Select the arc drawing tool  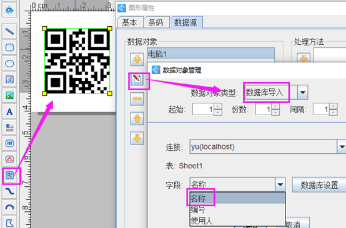pos(9,207)
